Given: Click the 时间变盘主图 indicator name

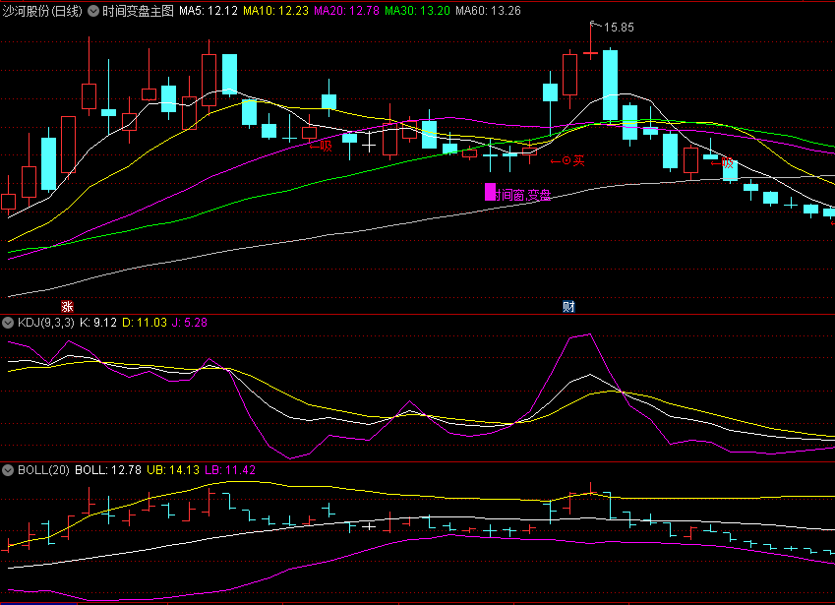Looking at the screenshot, I should [138, 11].
